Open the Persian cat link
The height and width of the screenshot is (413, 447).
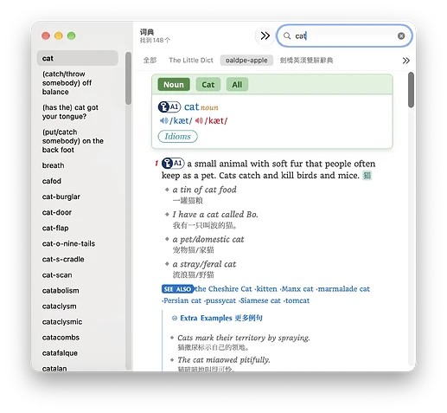pos(182,300)
